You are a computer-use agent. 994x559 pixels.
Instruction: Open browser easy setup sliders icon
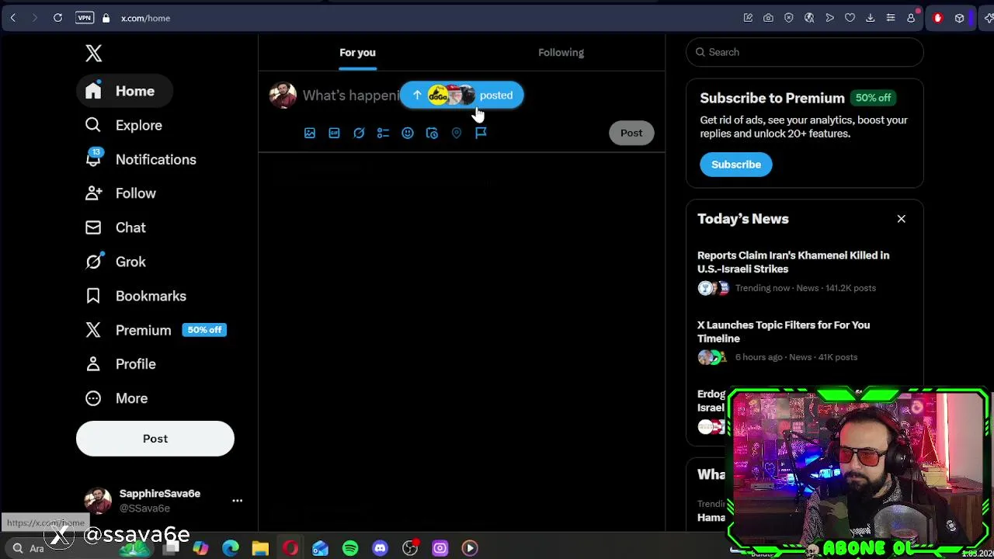pos(891,18)
